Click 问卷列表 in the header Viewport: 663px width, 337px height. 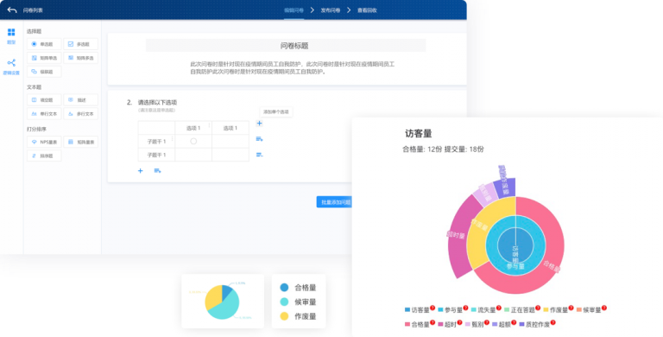[x=33, y=10]
